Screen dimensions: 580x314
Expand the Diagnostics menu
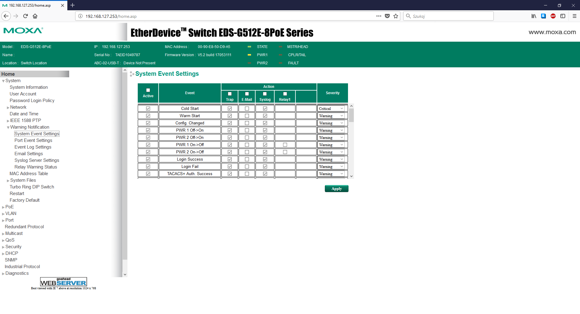(x=3, y=274)
